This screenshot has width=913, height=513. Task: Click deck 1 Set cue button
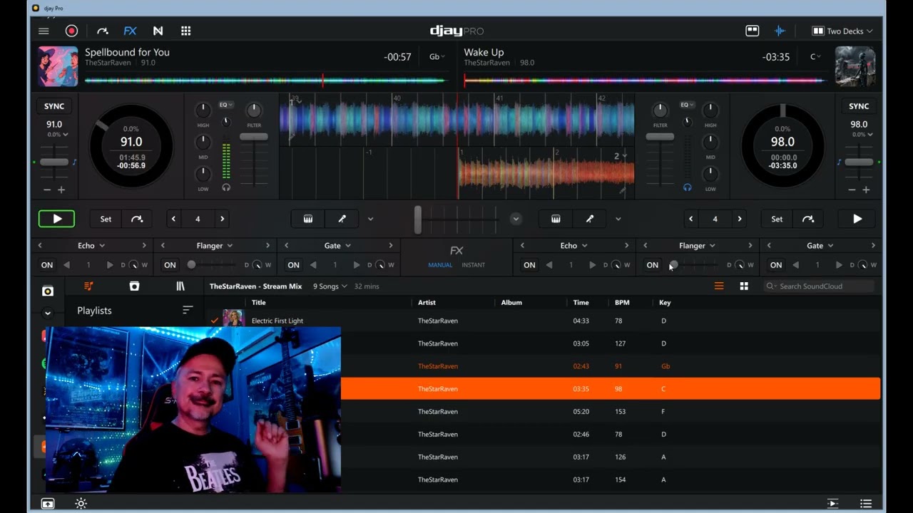pyautogui.click(x=106, y=219)
